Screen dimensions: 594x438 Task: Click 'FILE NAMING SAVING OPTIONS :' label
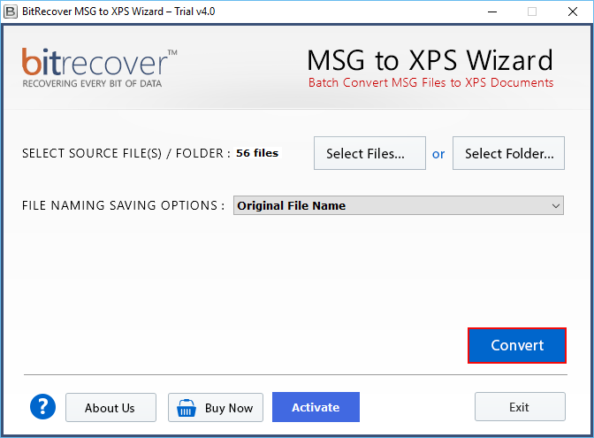pyautogui.click(x=124, y=205)
